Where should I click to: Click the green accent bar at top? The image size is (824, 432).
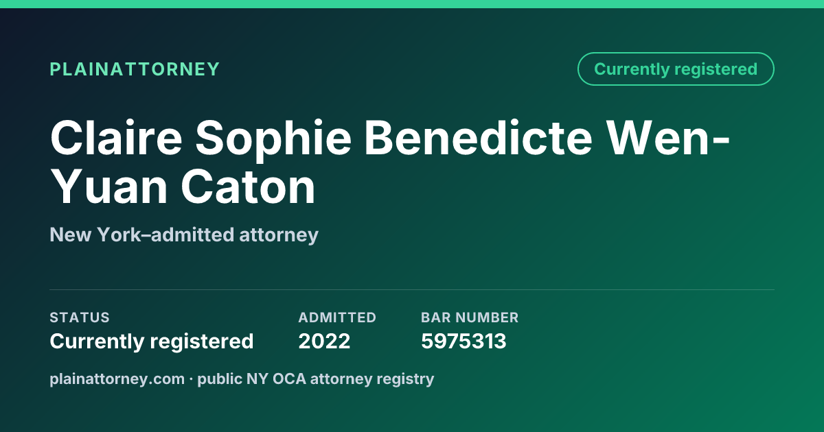(412, 4)
